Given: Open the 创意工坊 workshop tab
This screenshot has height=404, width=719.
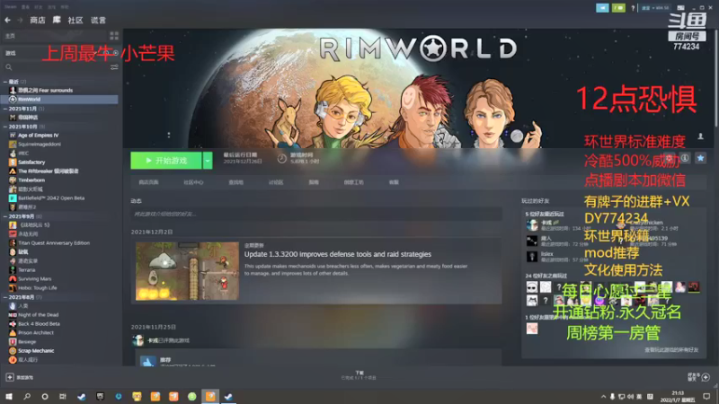Looking at the screenshot, I should [x=353, y=182].
